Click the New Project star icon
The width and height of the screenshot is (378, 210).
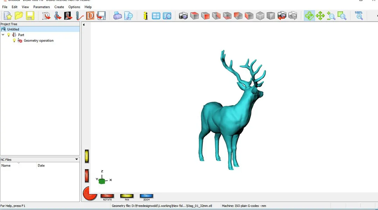(x=8, y=16)
